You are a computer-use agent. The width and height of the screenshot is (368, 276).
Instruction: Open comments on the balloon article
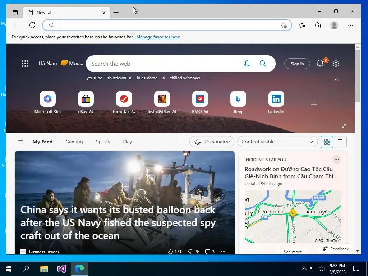click(x=210, y=252)
